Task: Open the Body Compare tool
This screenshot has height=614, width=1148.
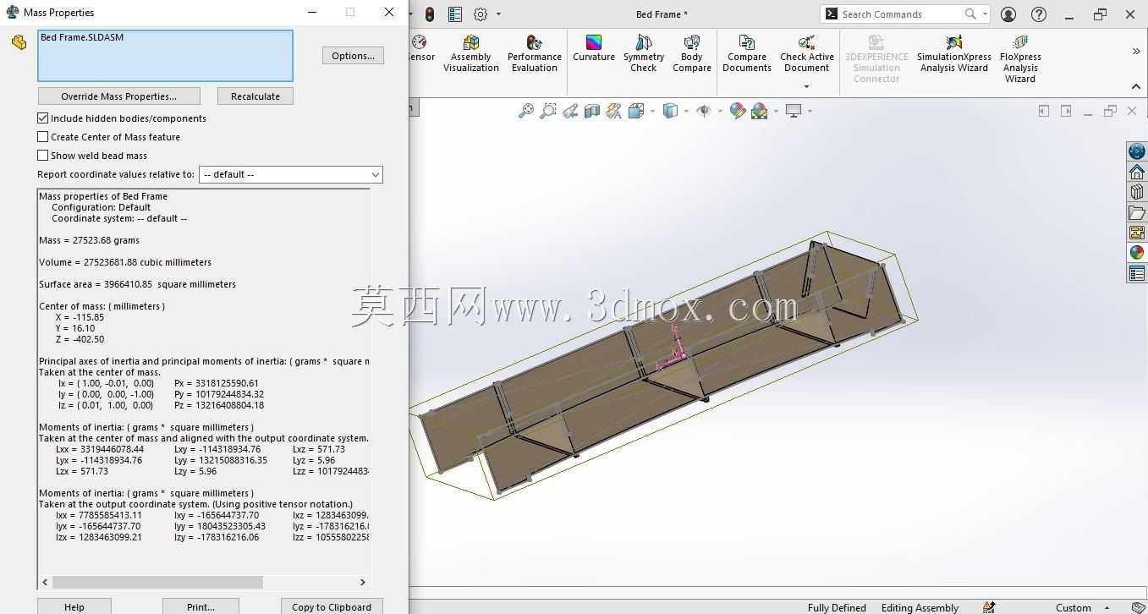Action: (691, 53)
